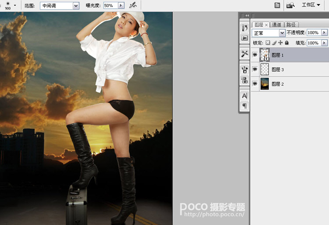
Task: Enable airbrush mode in options bar
Action: point(133,5)
